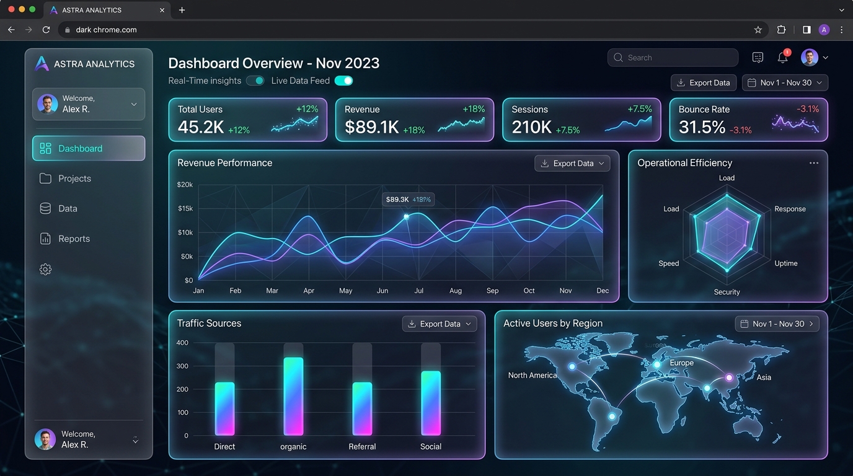Select the ASTRA ANALYTICS browser tab
853x476 pixels.
107,10
